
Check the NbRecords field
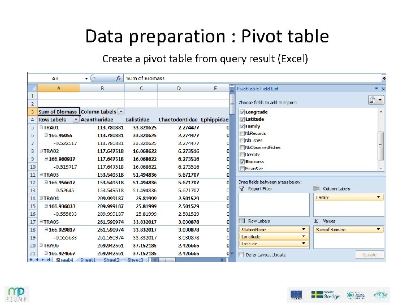242,133
